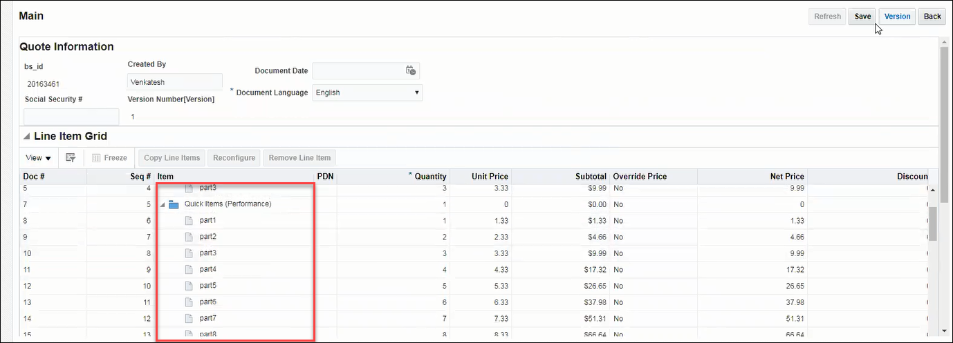Viewport: 953px width, 343px height.
Task: Click the part4 document icon
Action: 189,269
